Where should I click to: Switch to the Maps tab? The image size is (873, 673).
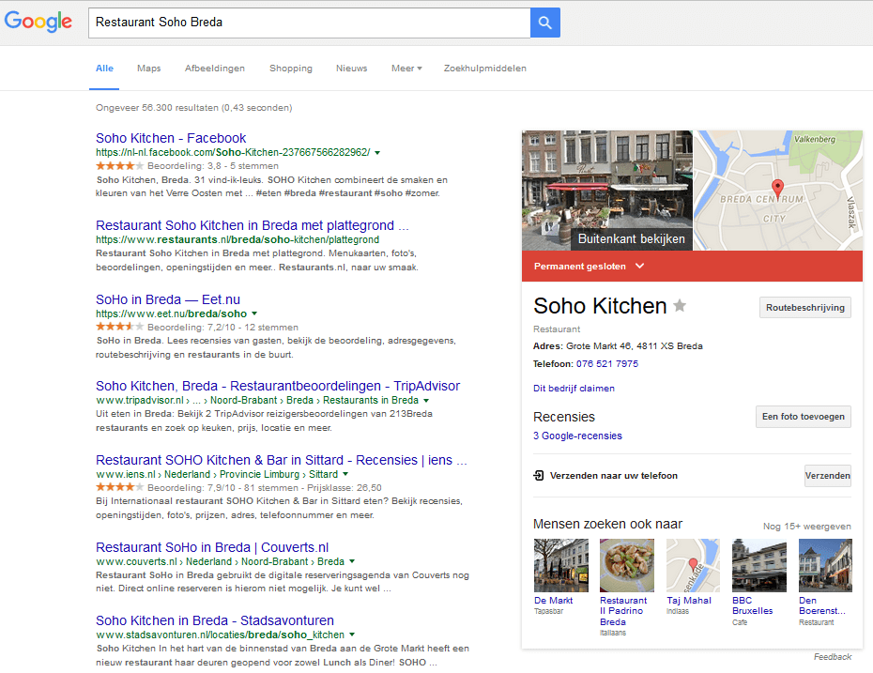[148, 69]
